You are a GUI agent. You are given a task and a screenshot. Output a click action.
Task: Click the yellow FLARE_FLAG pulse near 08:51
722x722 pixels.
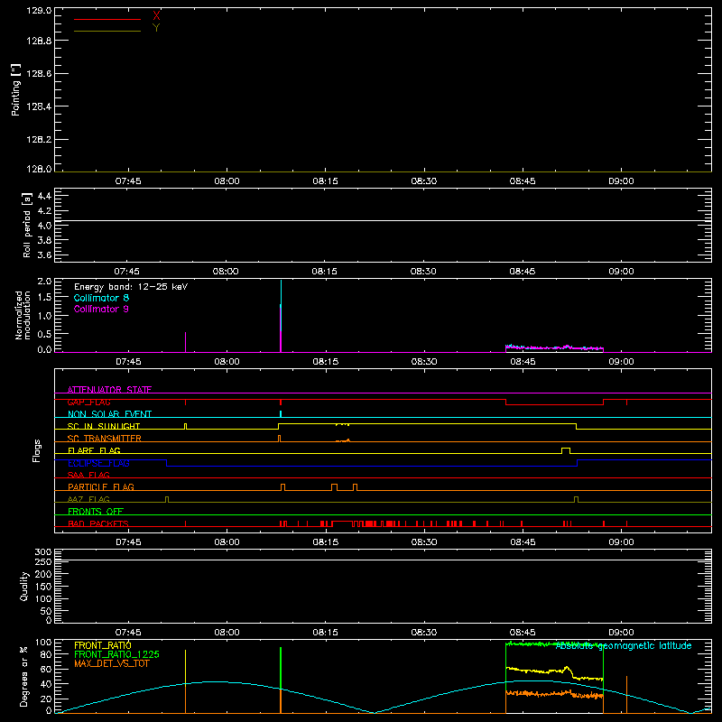click(x=566, y=450)
